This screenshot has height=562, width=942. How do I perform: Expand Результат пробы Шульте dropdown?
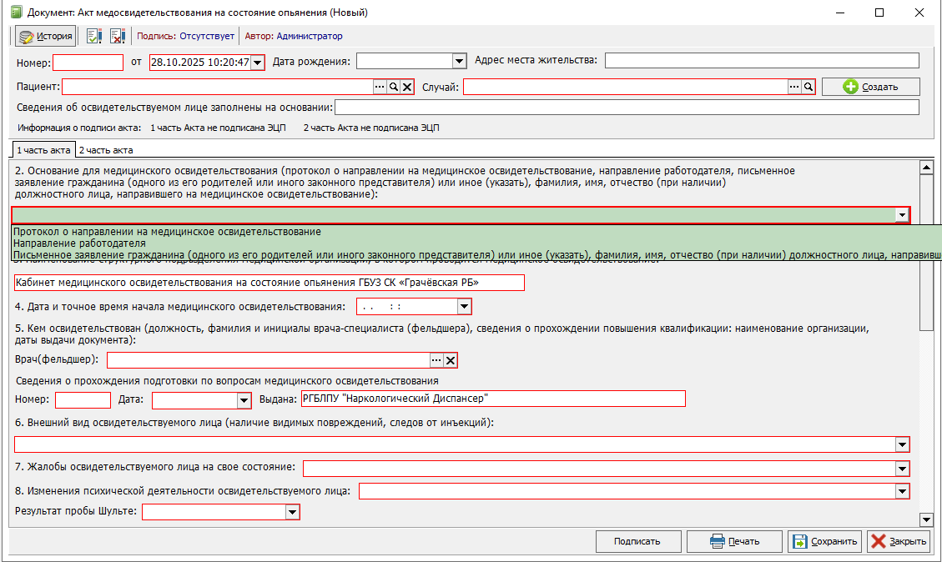click(292, 512)
